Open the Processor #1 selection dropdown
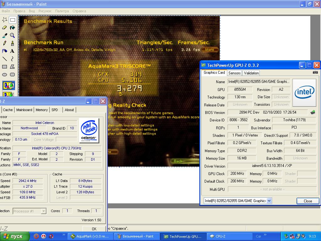The height and width of the screenshot is (241, 321). [x=44, y=211]
